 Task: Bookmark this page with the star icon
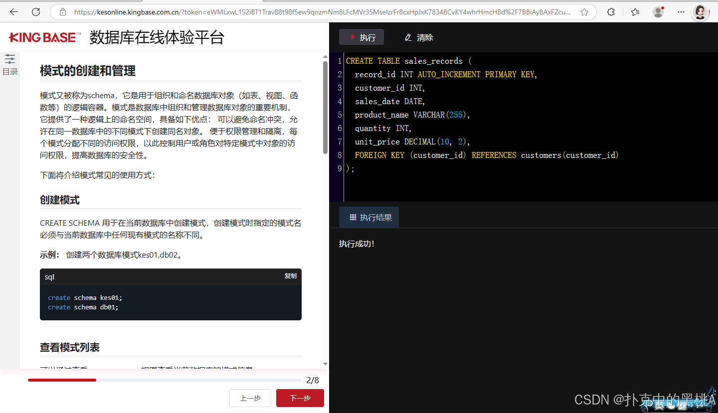point(584,12)
